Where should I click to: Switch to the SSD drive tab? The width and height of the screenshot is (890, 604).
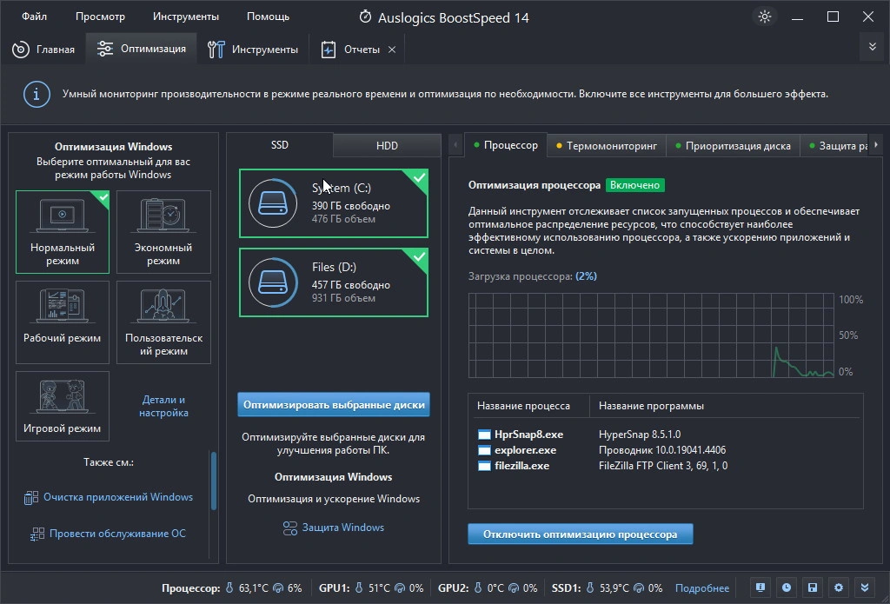pos(280,145)
